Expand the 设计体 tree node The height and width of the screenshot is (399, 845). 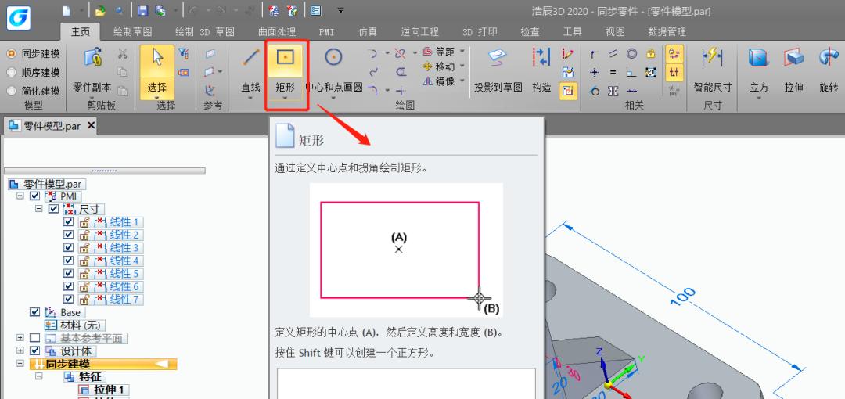[x=20, y=350]
